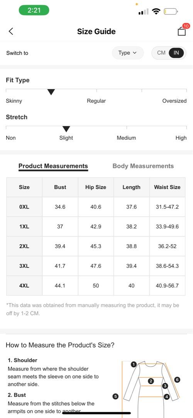
Task: Tap the Fit Type slider marker
Action: pyautogui.click(x=51, y=92)
